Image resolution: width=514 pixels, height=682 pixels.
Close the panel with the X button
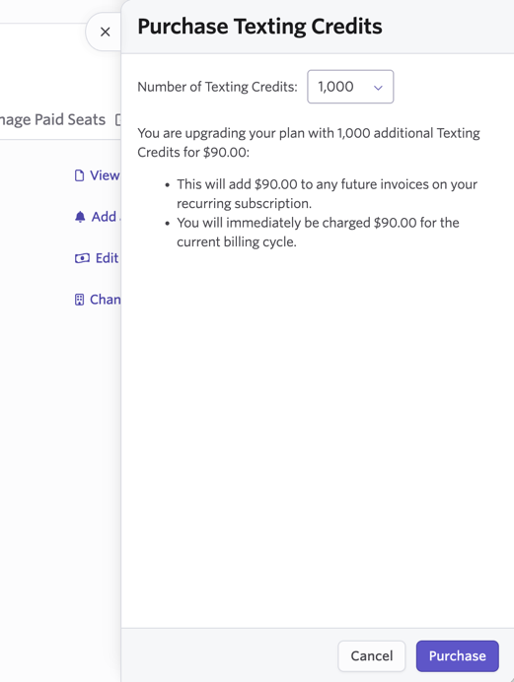click(105, 32)
